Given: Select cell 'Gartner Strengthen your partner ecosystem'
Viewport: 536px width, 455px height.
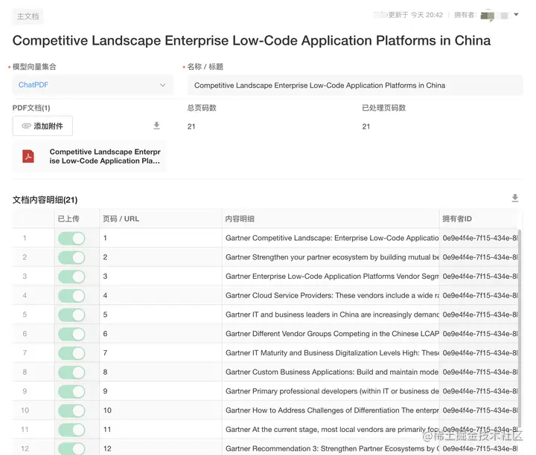Looking at the screenshot, I should [x=331, y=257].
